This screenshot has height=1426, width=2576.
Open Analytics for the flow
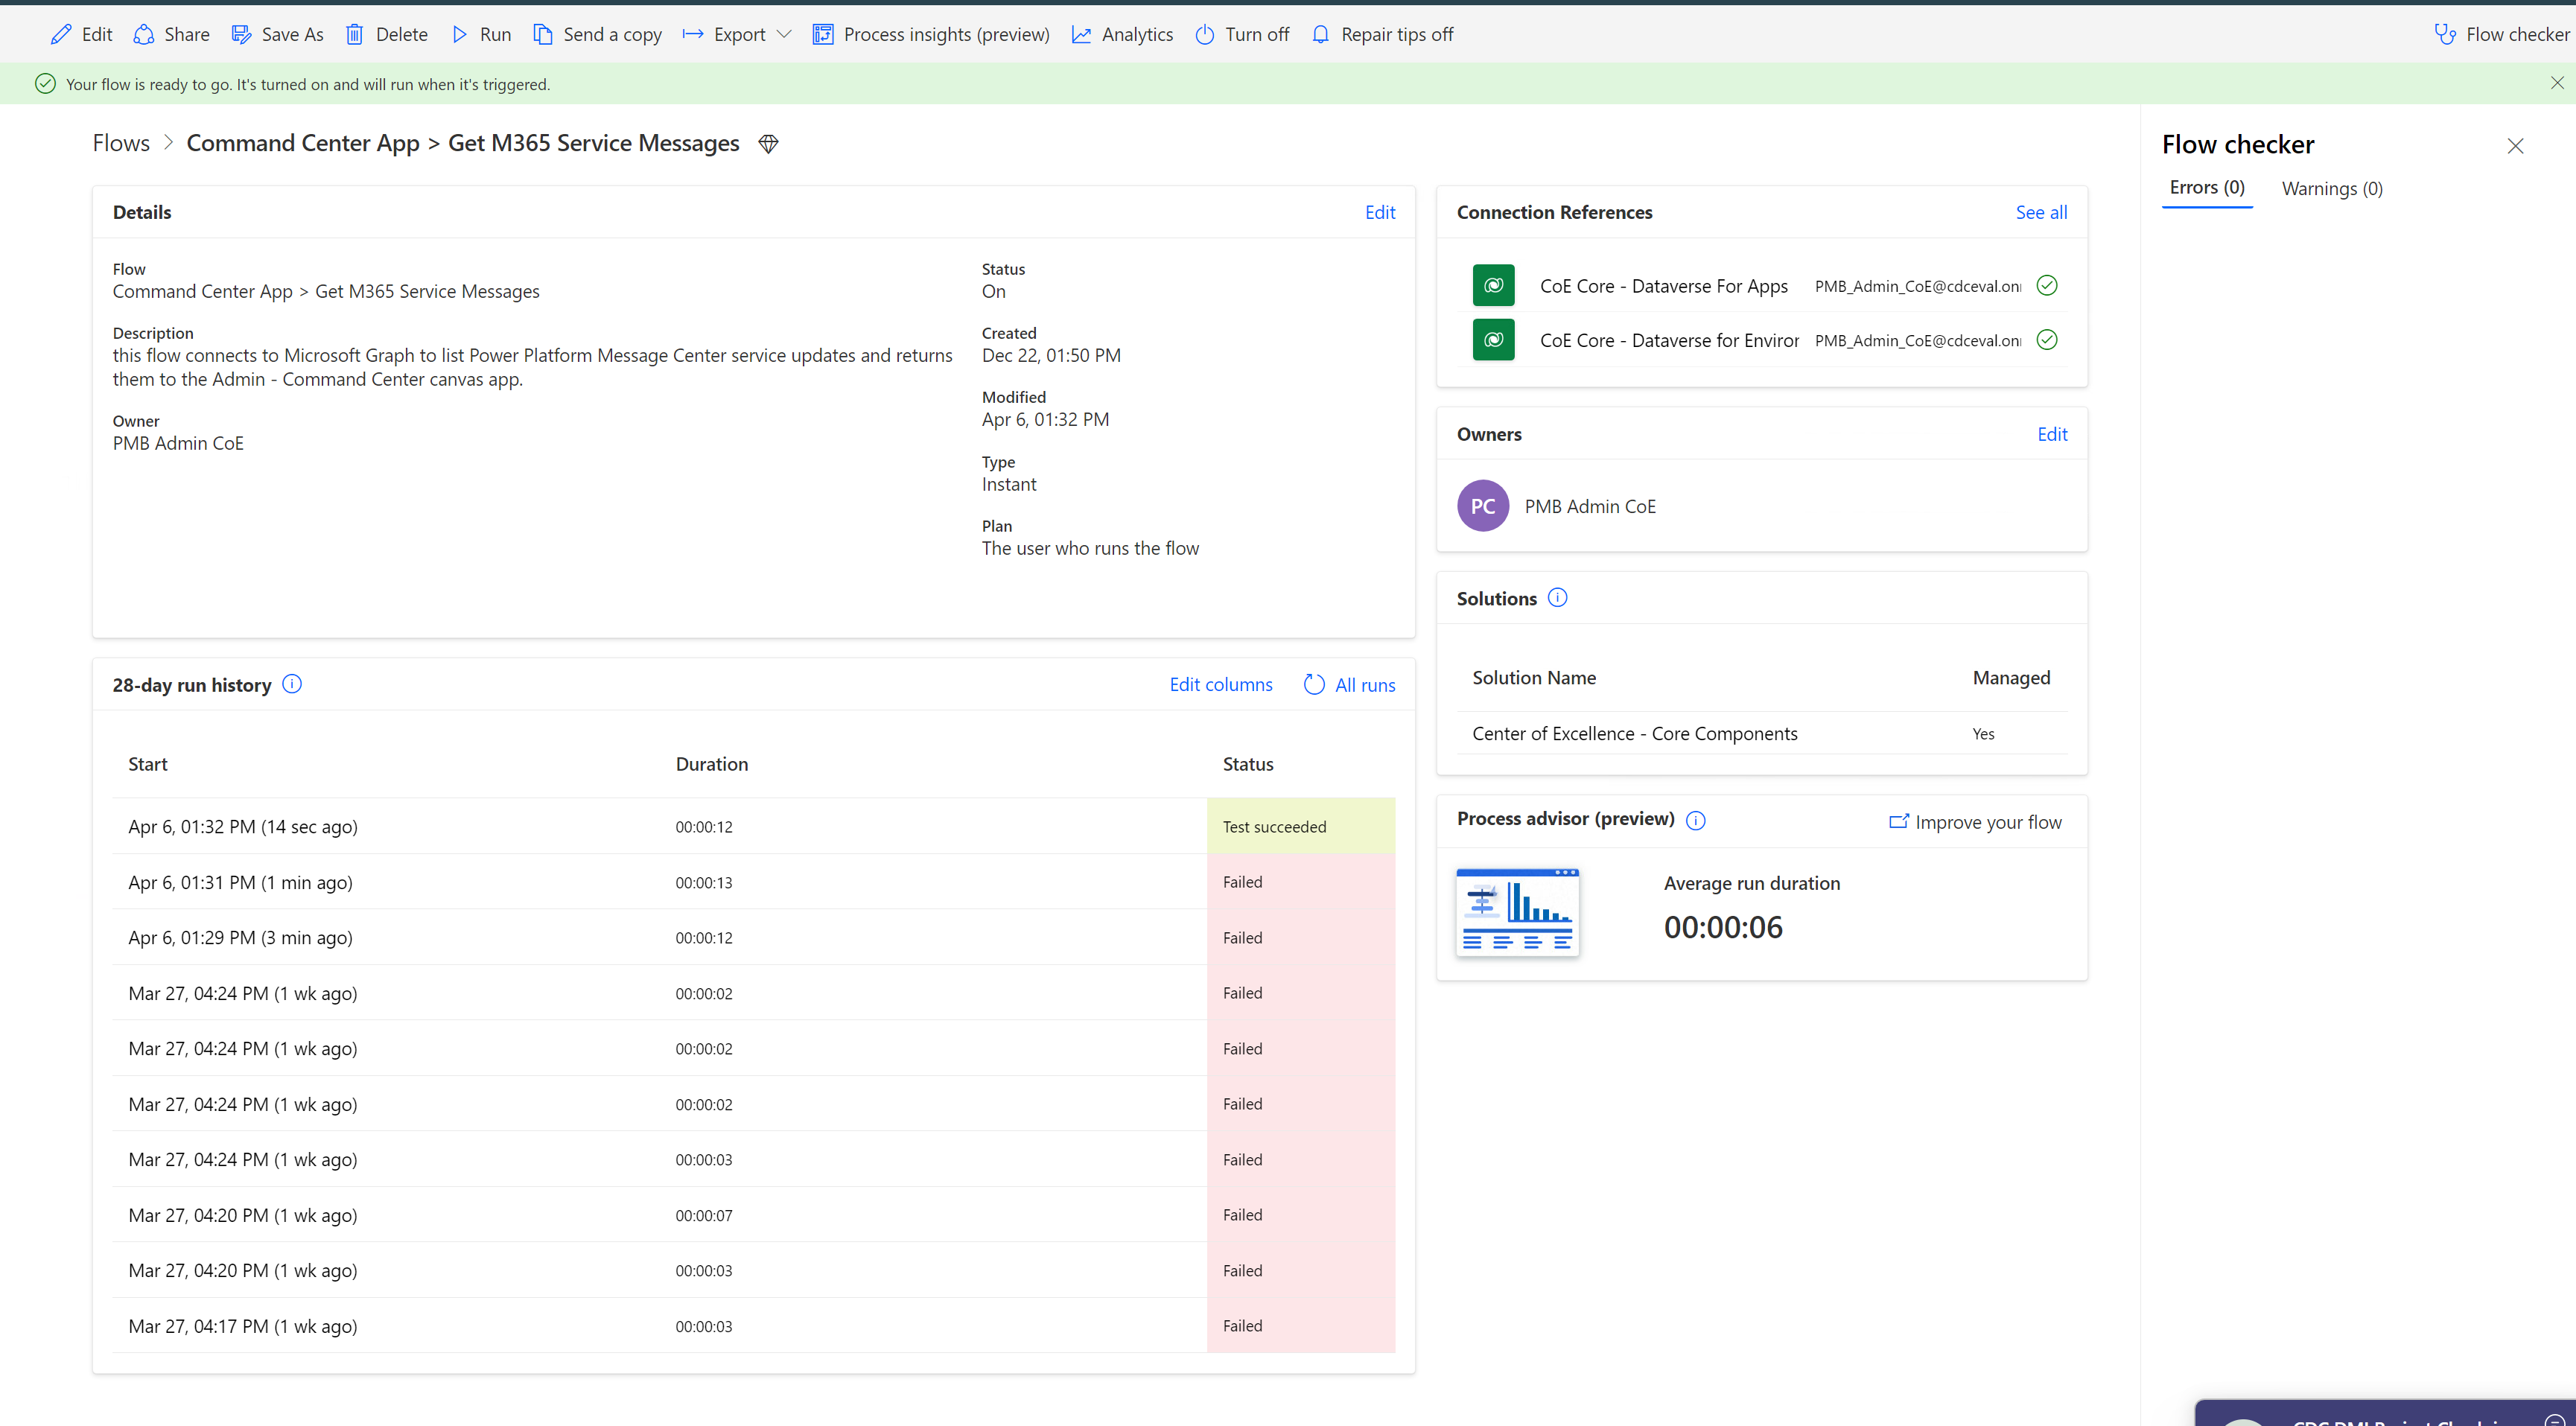(x=1122, y=33)
